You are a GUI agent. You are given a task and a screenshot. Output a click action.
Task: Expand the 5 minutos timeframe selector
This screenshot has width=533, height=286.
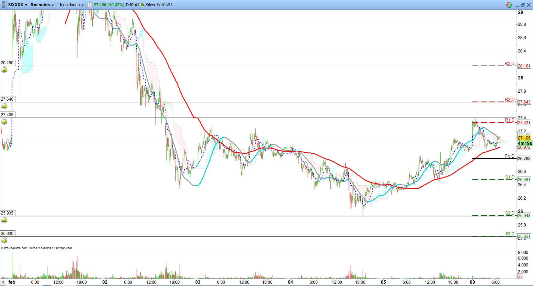click(x=42, y=5)
